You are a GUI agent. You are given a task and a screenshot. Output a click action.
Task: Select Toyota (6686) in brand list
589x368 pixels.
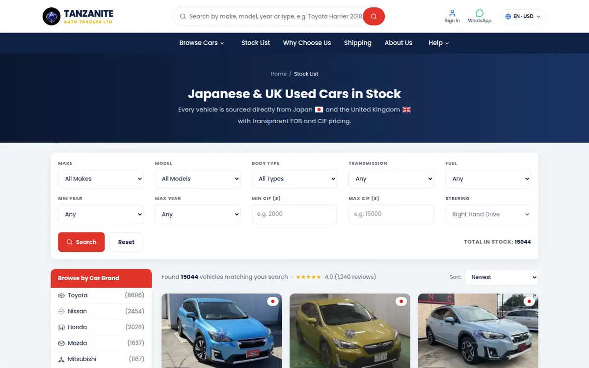coord(101,295)
